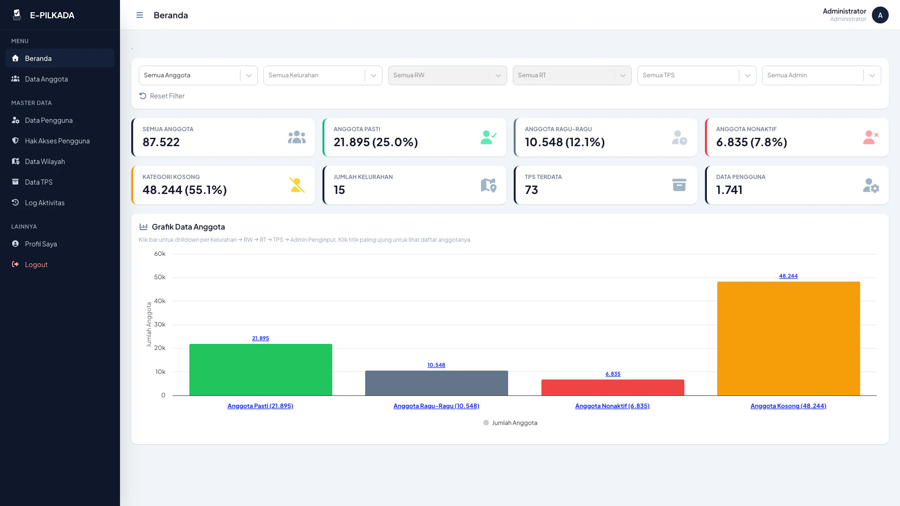Click the Semua Anggota people icon
The width and height of the screenshot is (900, 506).
point(297,137)
